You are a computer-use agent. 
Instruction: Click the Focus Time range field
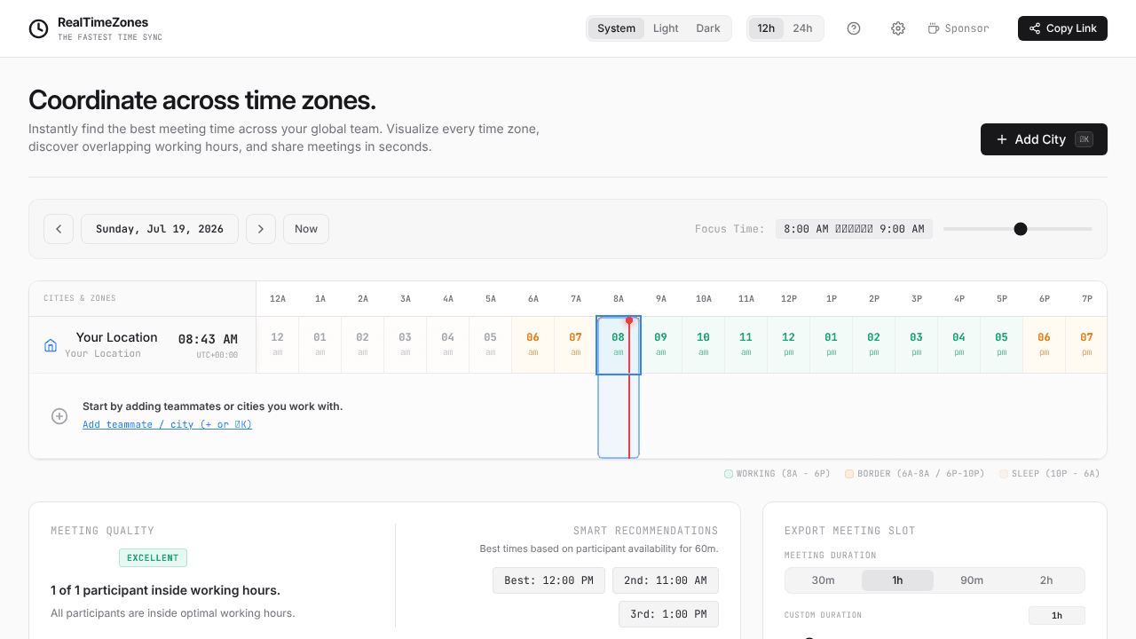(x=854, y=229)
